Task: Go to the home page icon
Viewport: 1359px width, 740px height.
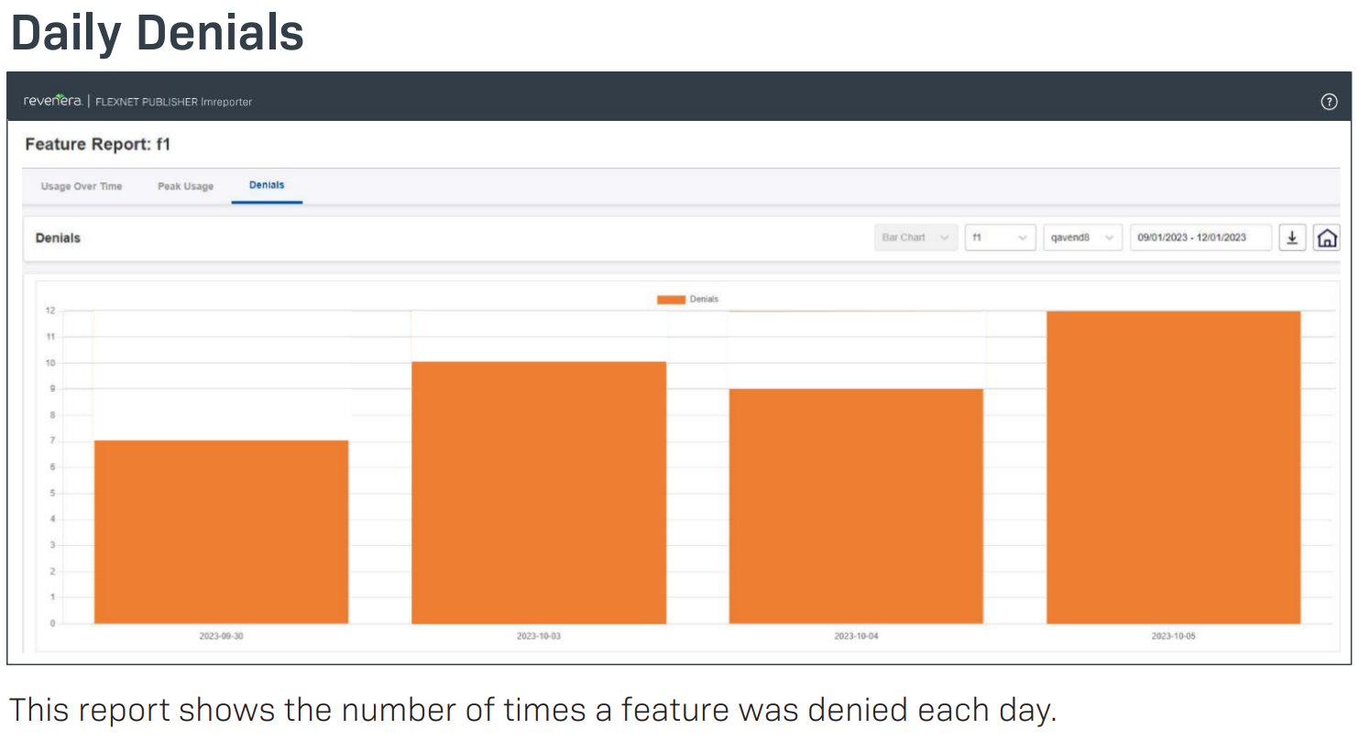Action: 1326,238
